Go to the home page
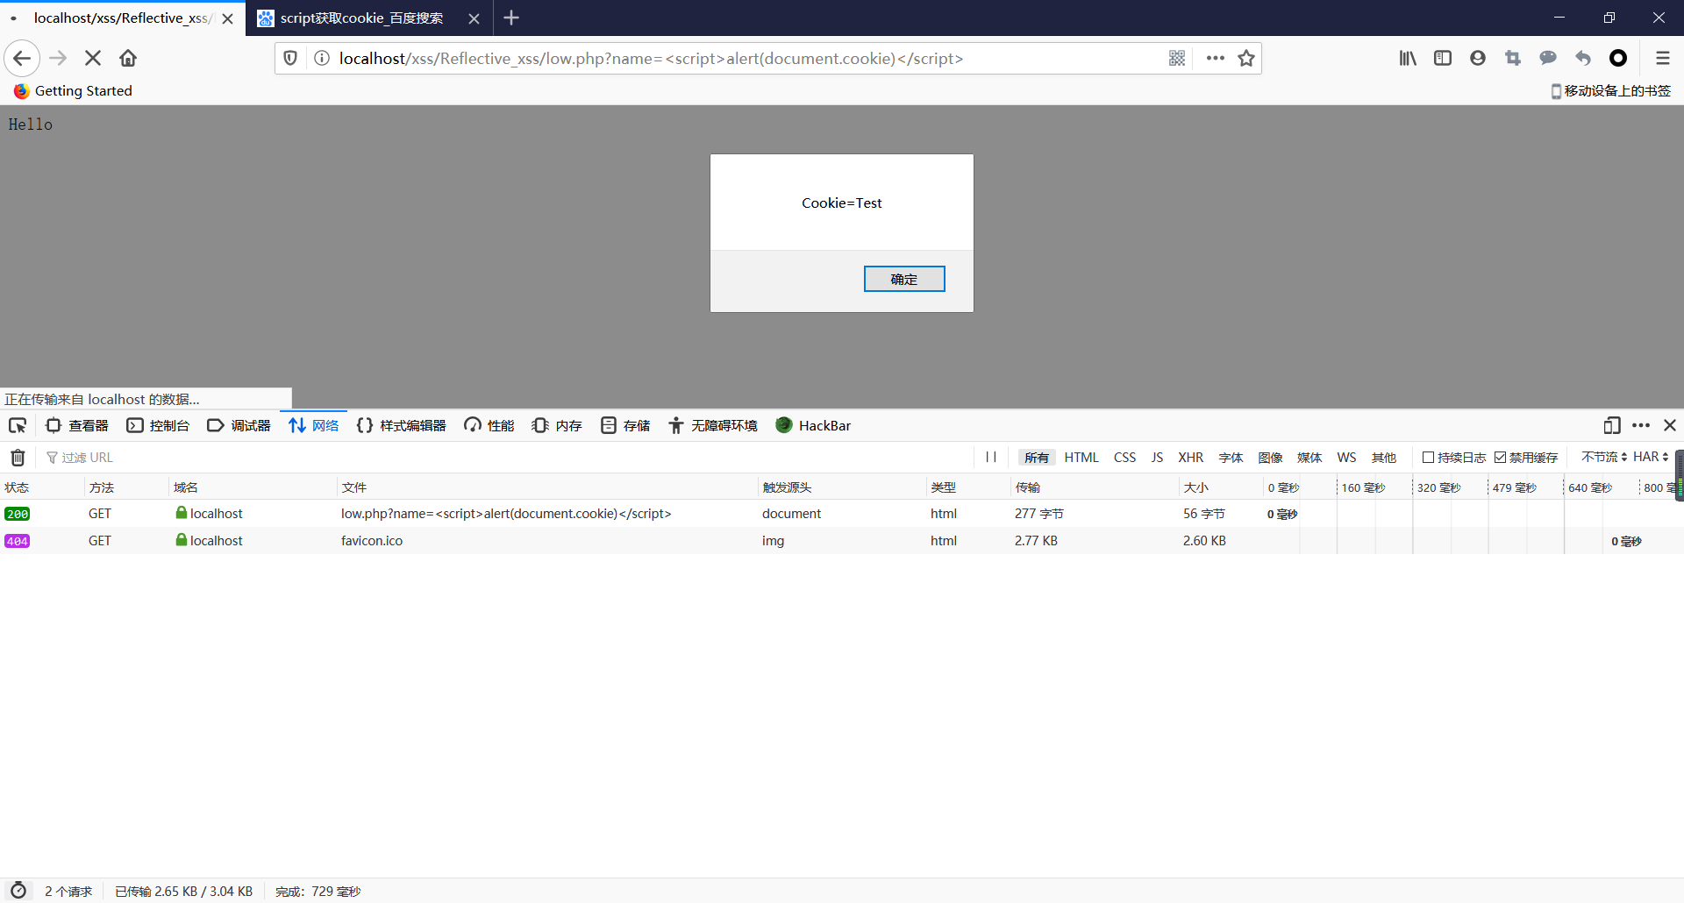 click(x=128, y=59)
